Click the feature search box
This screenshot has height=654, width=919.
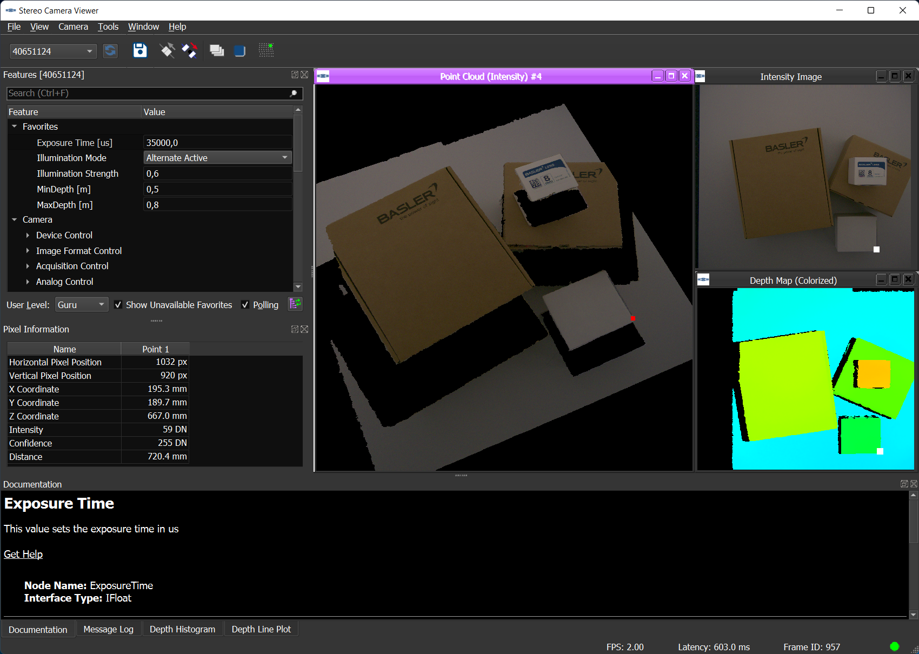[149, 93]
